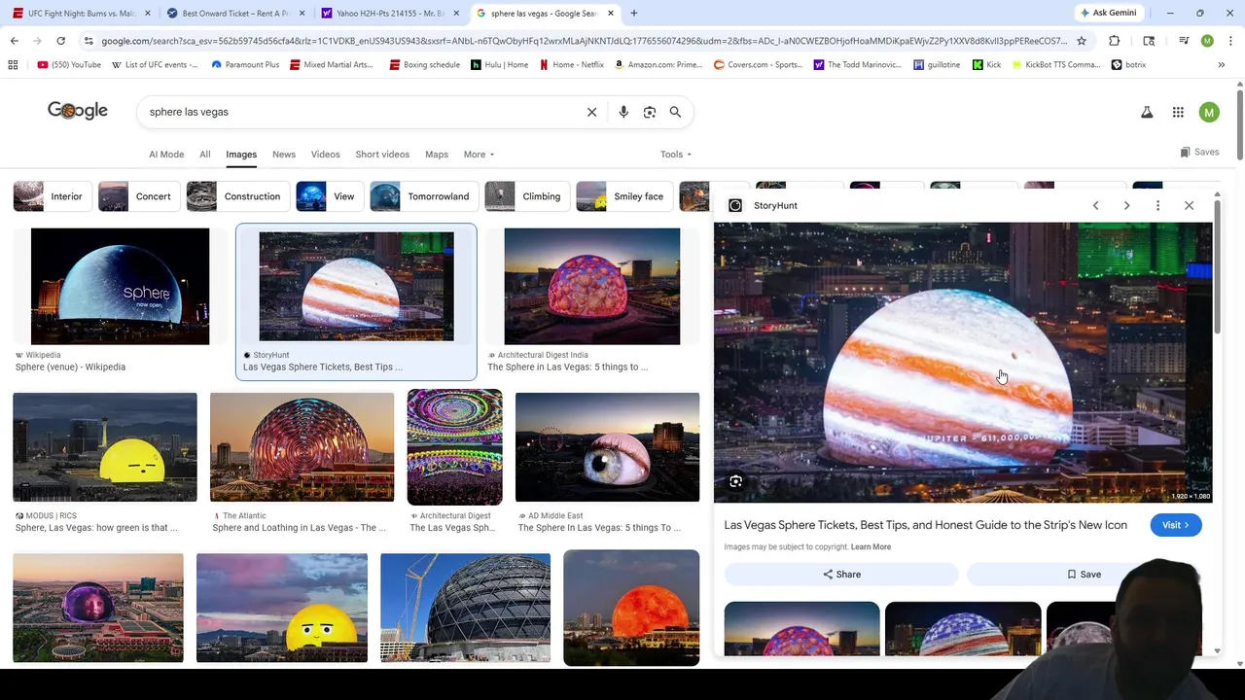Open YouTube bookmark

click(x=69, y=65)
